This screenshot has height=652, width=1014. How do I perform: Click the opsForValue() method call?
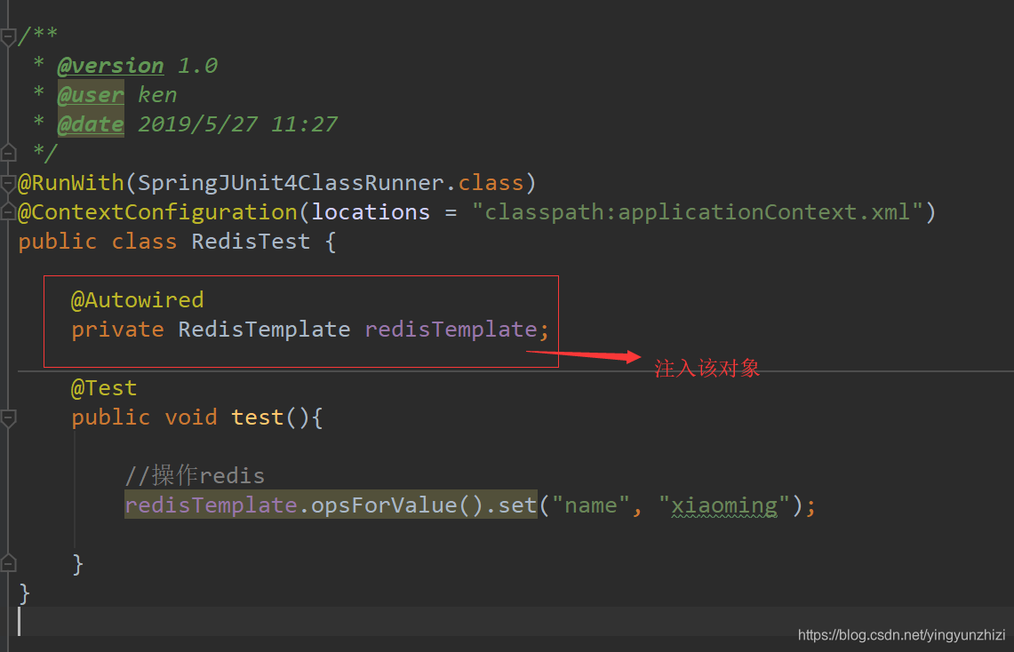pyautogui.click(x=397, y=505)
